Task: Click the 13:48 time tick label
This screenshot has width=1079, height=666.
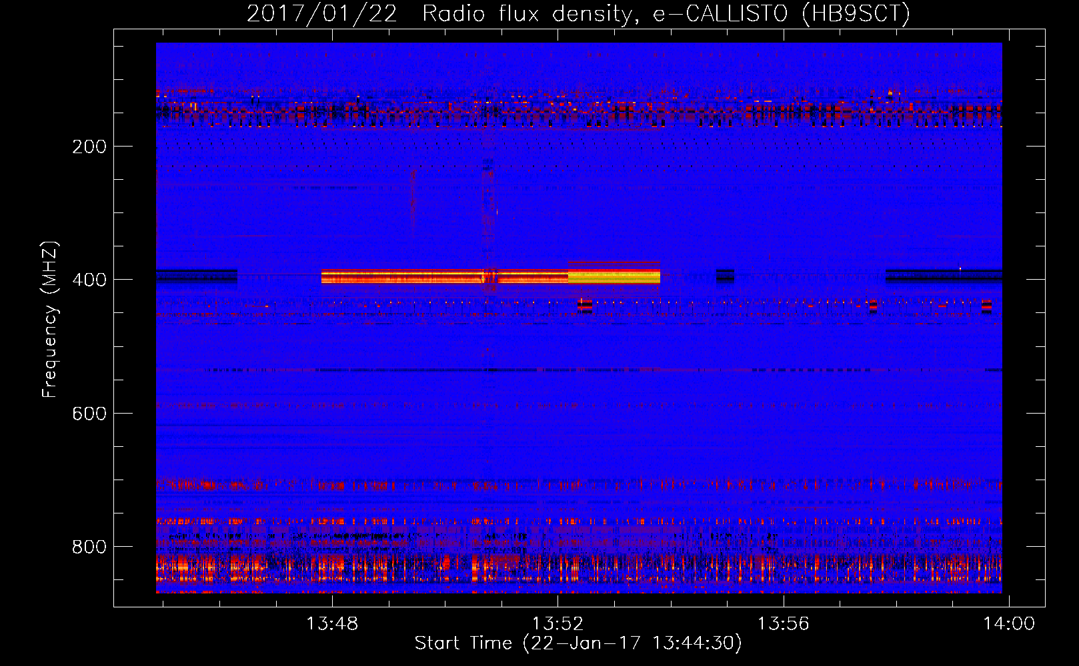Action: tap(332, 624)
